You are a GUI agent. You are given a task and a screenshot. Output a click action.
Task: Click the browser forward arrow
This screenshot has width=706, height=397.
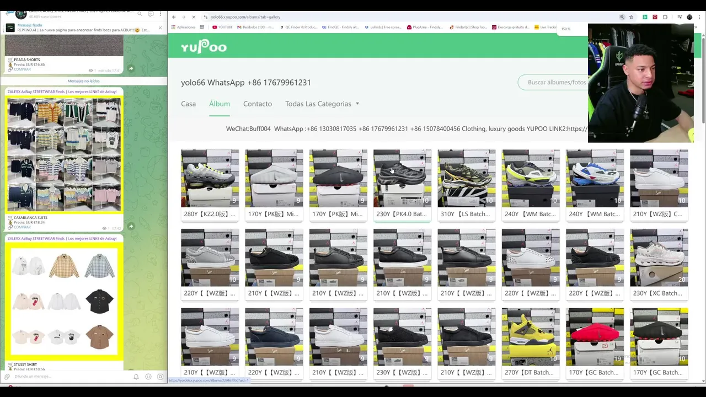pos(184,17)
